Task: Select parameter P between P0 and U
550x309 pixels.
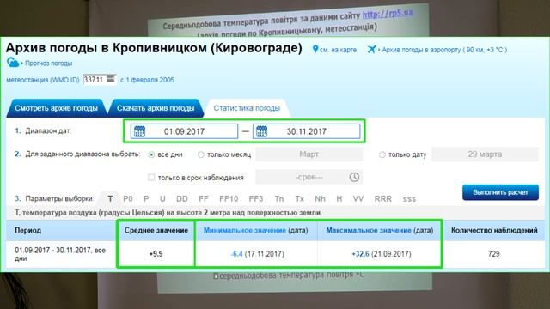Action: coord(146,198)
